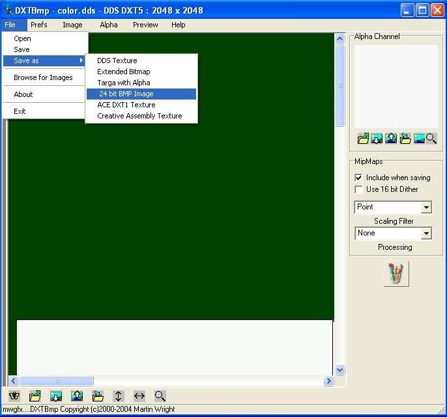447x417 pixels.
Task: Expand the Save as submenu arrow
Action: [81, 61]
